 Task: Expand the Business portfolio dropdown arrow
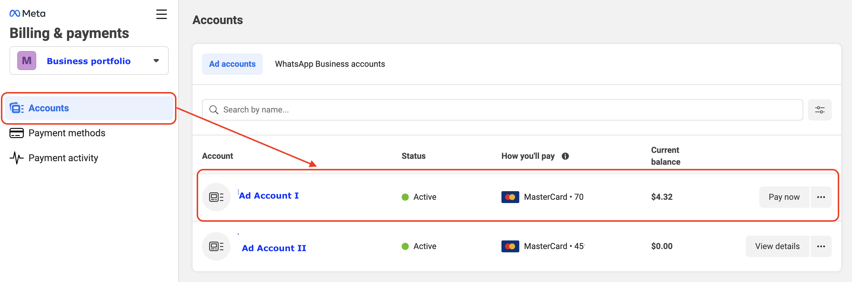(x=156, y=61)
